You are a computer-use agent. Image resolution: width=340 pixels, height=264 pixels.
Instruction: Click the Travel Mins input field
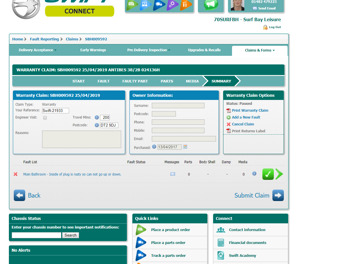[x=105, y=117]
